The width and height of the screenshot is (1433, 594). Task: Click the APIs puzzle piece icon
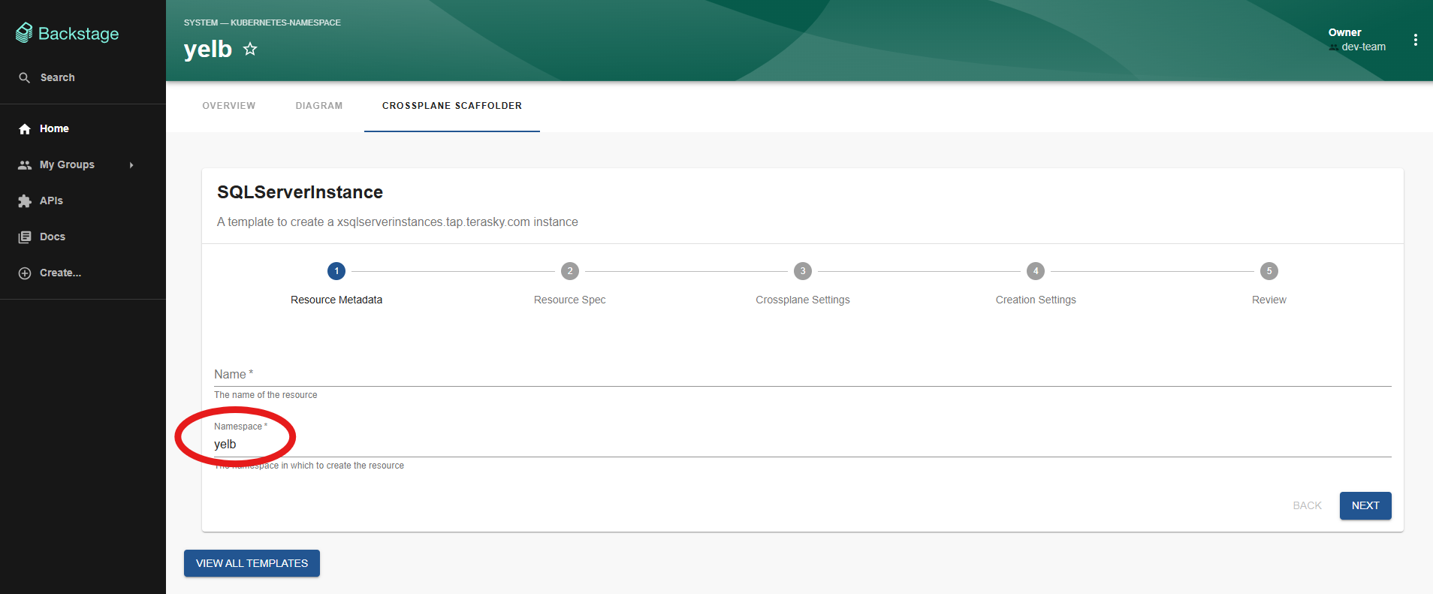(x=25, y=201)
